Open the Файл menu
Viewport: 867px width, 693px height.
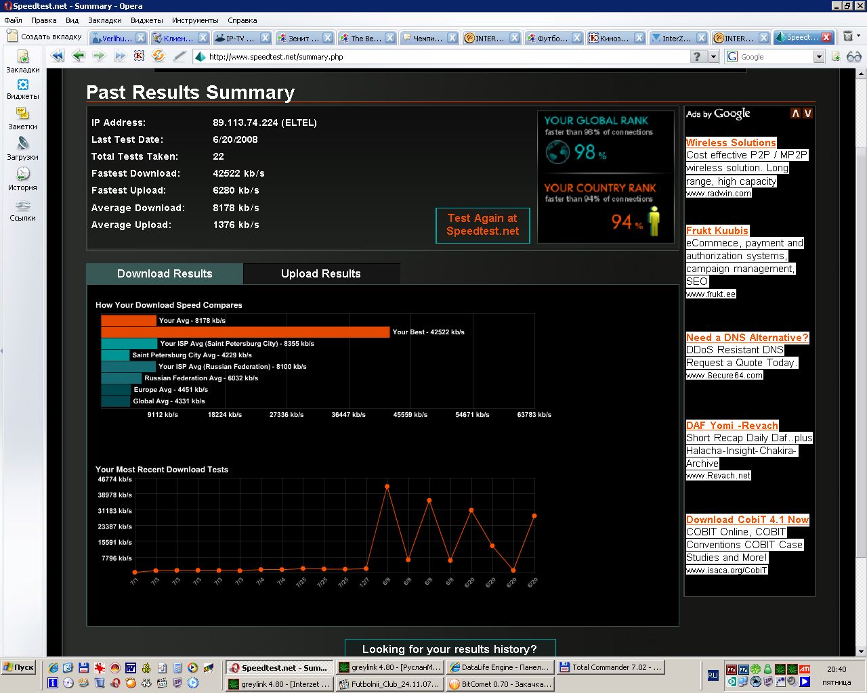point(13,20)
